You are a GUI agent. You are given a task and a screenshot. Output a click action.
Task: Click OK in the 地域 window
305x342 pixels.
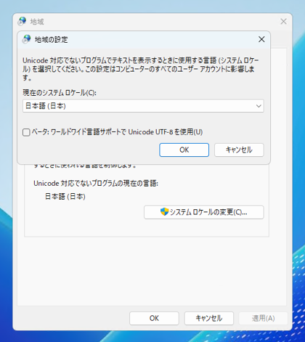(x=154, y=318)
